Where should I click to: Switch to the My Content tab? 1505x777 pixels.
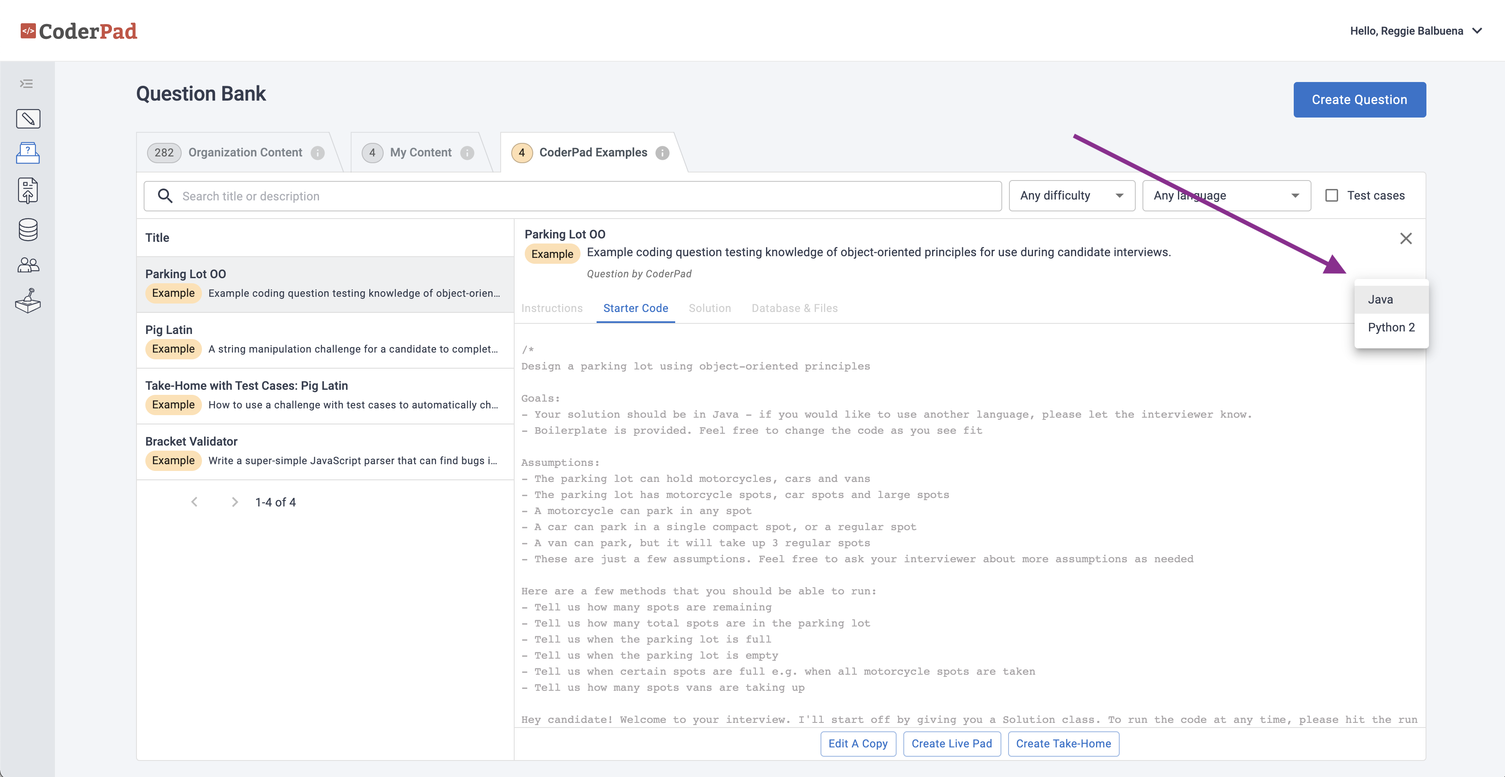pyautogui.click(x=420, y=153)
